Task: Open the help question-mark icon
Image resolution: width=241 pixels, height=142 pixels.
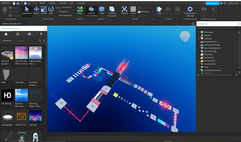Action: coord(221,3)
